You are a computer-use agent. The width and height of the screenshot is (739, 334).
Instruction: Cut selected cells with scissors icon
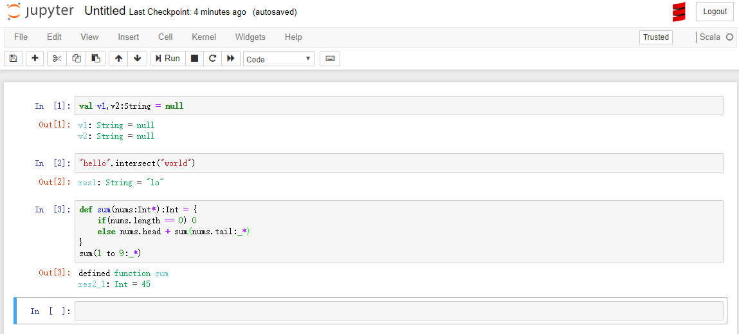(x=57, y=59)
